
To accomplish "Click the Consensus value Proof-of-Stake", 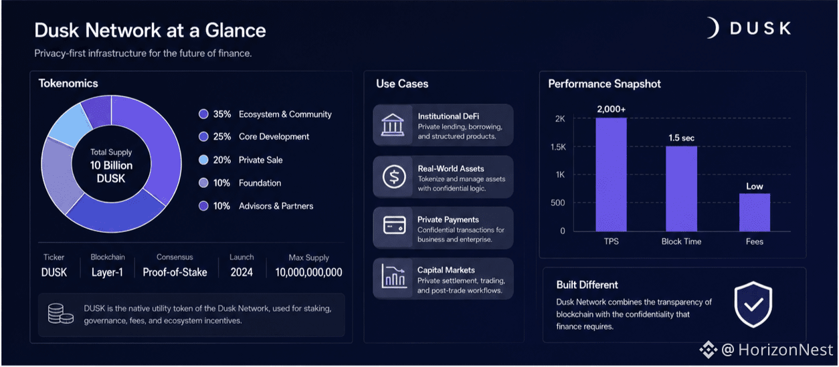I will [175, 273].
